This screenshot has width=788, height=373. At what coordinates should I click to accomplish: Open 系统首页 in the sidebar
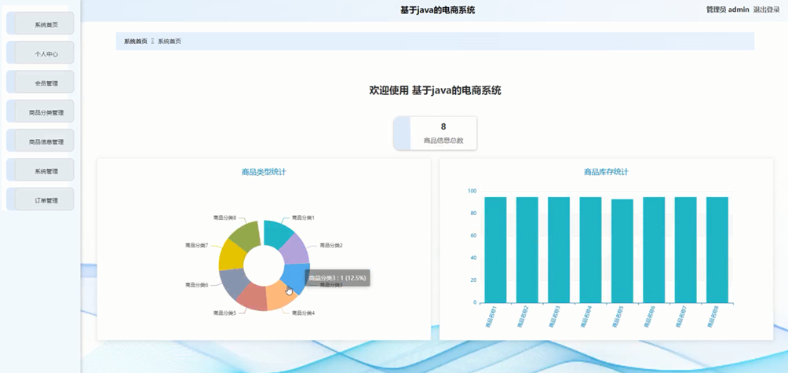[46, 24]
